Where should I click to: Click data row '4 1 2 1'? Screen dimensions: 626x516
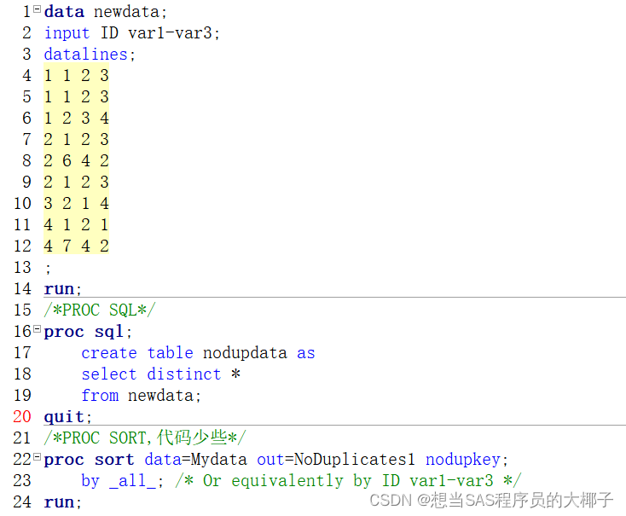(76, 224)
